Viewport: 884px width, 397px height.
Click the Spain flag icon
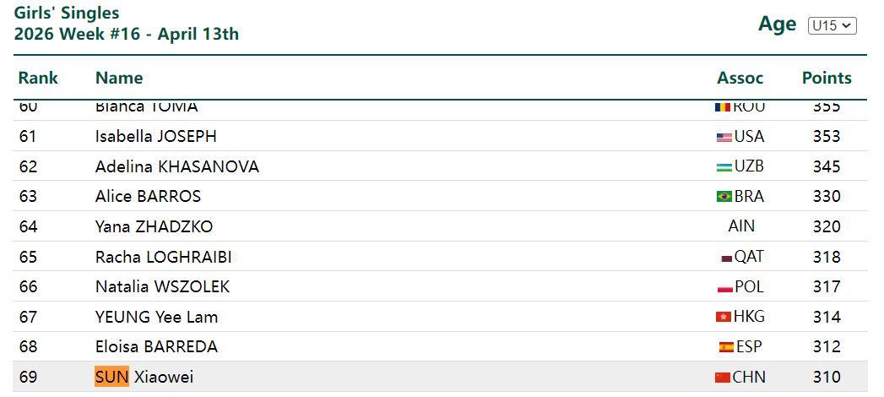(x=726, y=347)
